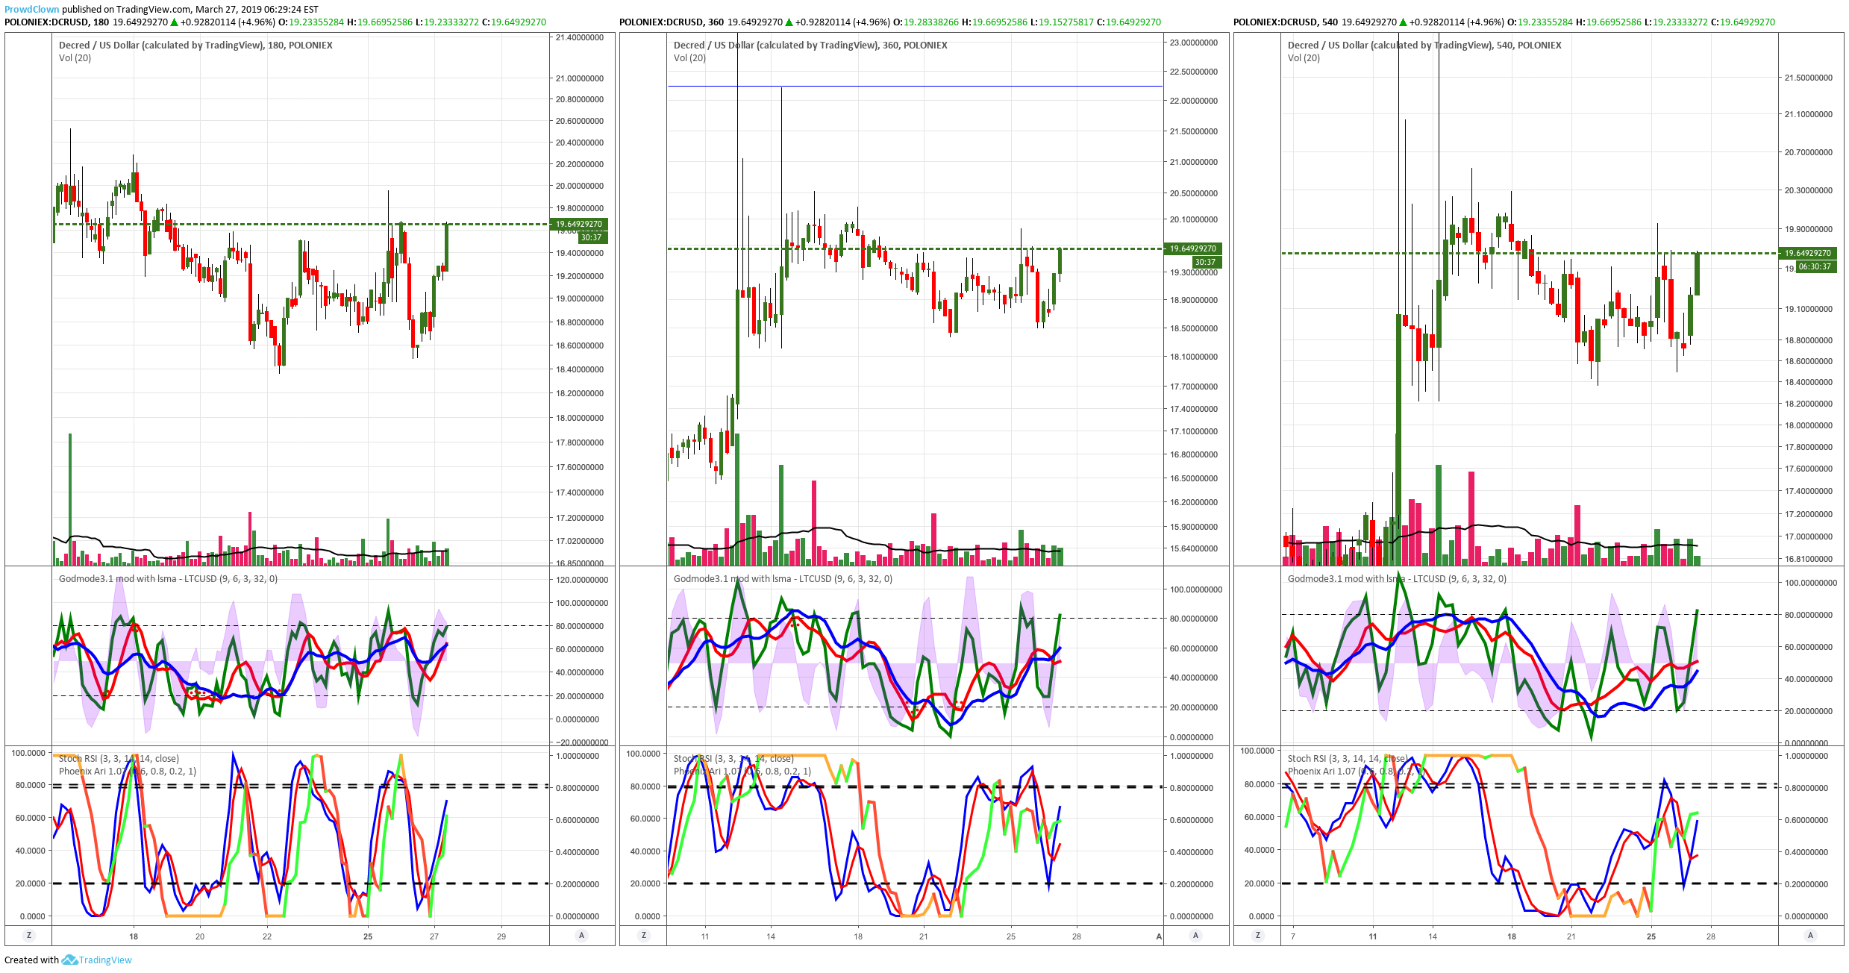Click Phoenix Ari 1.07 label in 180 chart
The height and width of the screenshot is (973, 1849).
[x=128, y=772]
